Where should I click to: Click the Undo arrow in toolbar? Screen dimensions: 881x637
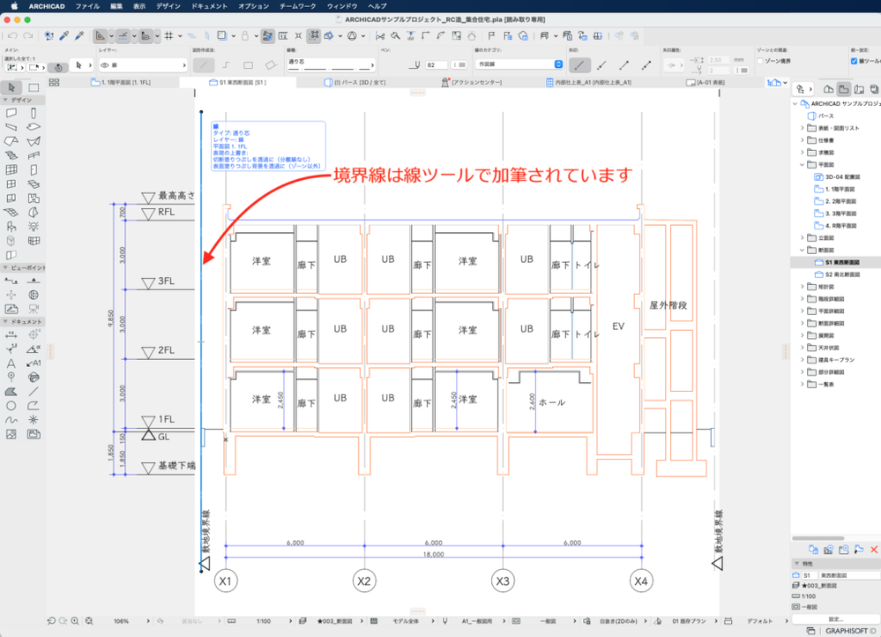click(12, 36)
